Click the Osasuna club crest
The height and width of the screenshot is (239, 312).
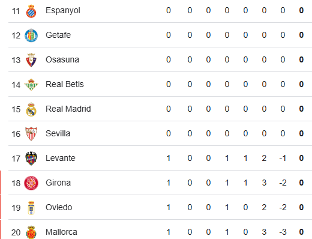(31, 60)
